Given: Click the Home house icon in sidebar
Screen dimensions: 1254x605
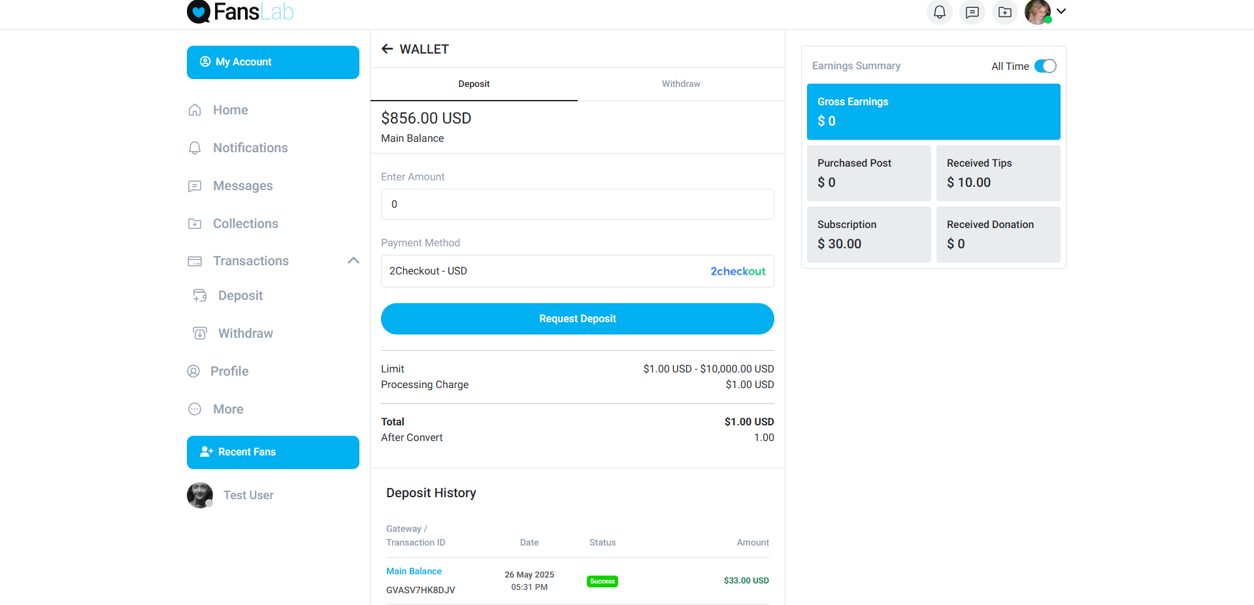Looking at the screenshot, I should click(195, 110).
